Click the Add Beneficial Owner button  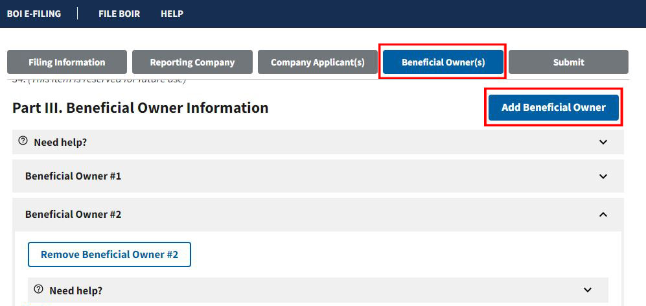(x=553, y=108)
